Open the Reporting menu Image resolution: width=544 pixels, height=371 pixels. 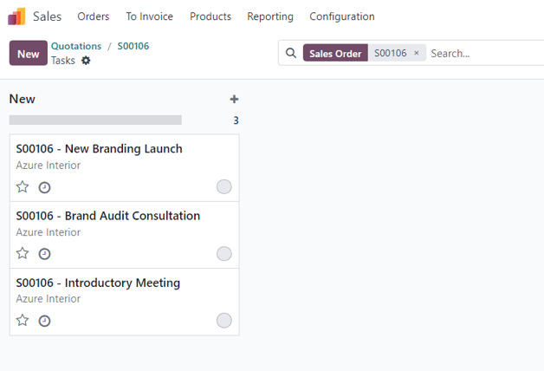tap(269, 16)
